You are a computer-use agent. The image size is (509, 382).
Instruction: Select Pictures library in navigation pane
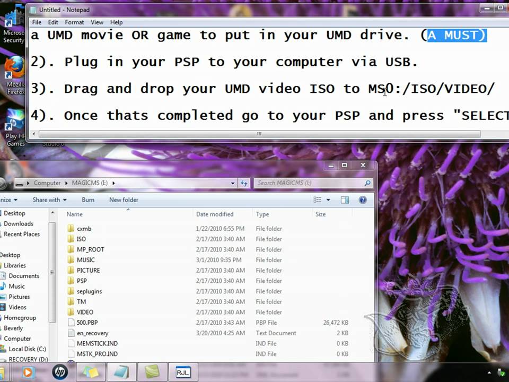coord(19,297)
